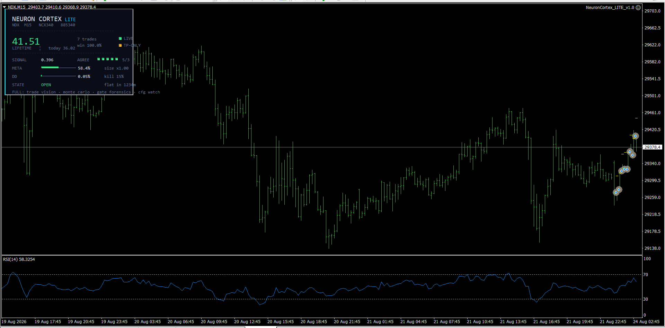This screenshot has width=665, height=328.
Task: Click 'monte carlo' in the FULL features line
Action: click(76, 92)
